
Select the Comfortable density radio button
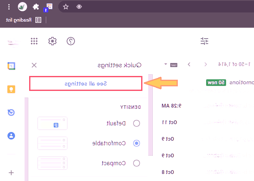136,143
